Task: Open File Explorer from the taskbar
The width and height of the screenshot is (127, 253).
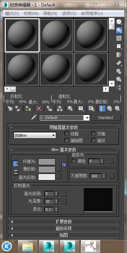Action: [x=28, y=246]
